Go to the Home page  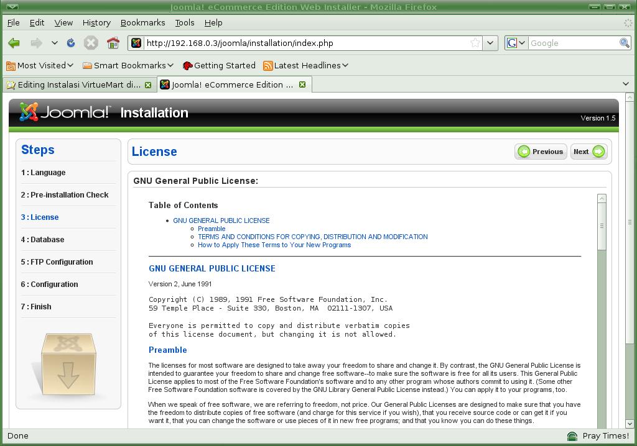click(113, 43)
